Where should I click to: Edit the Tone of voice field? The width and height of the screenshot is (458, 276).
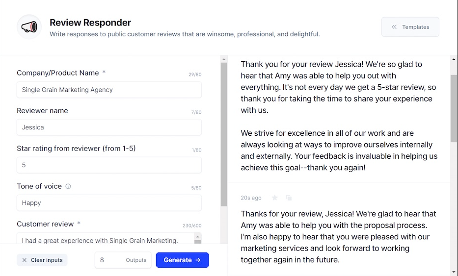coord(109,203)
